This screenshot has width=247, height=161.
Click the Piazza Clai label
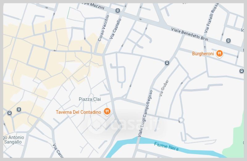coord(90,99)
